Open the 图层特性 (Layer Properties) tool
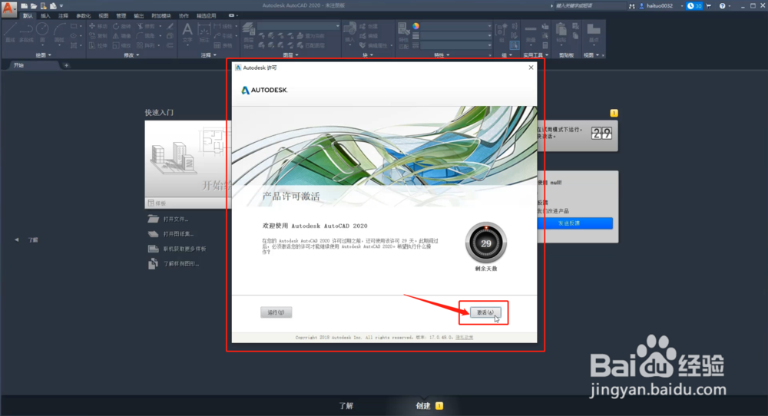This screenshot has height=416, width=768. click(249, 35)
